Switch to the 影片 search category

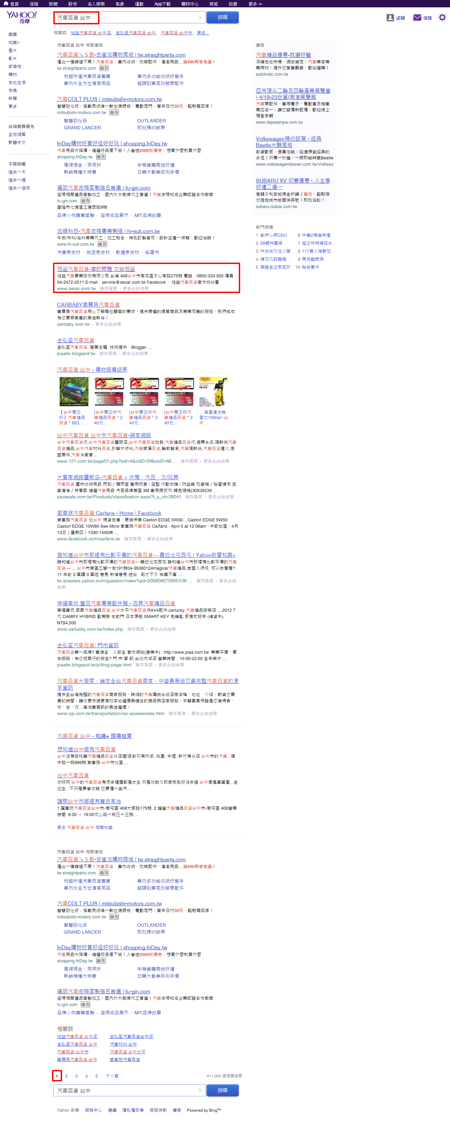click(x=13, y=58)
